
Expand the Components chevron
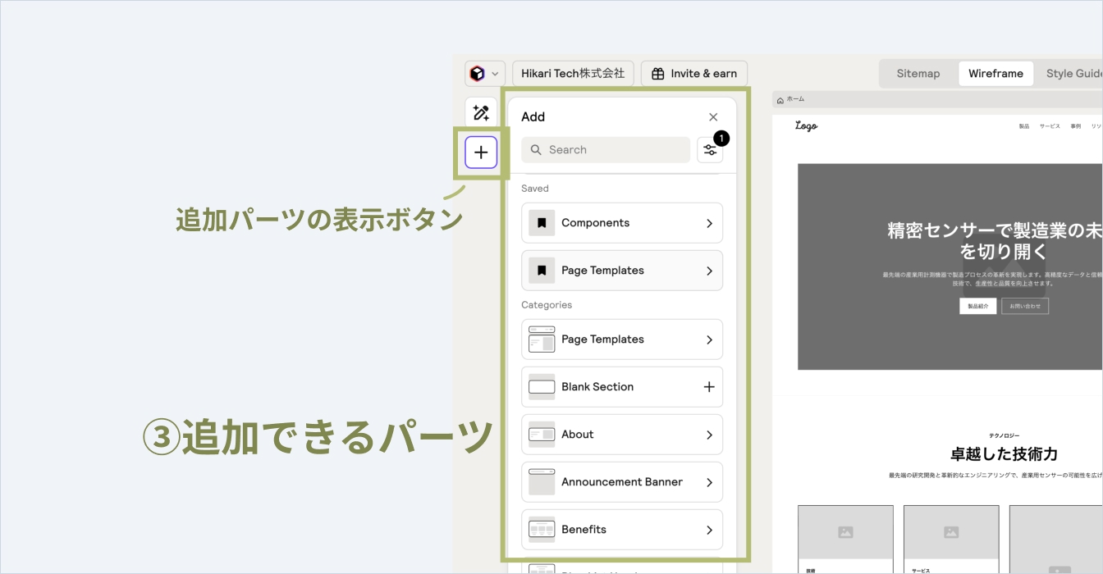[x=709, y=223]
